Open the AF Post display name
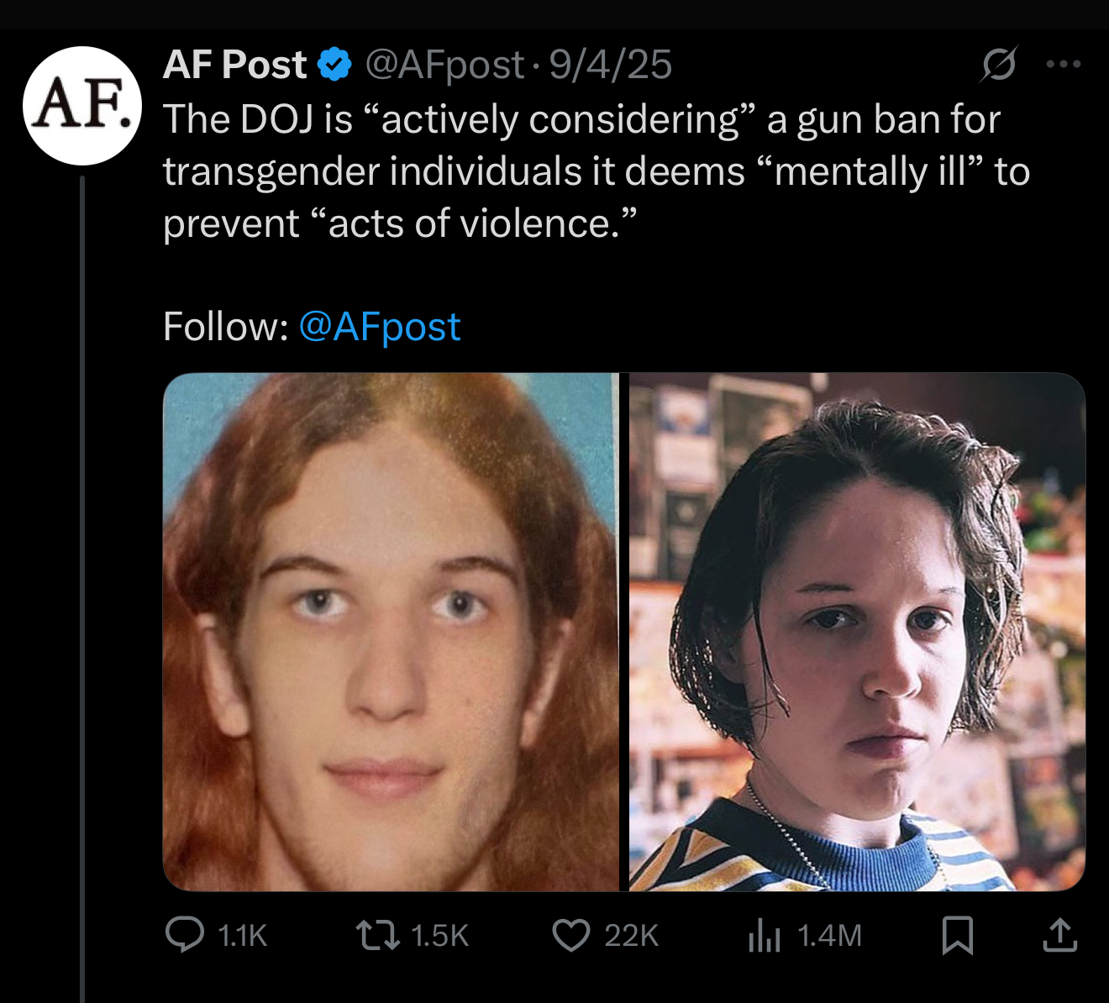 (235, 65)
